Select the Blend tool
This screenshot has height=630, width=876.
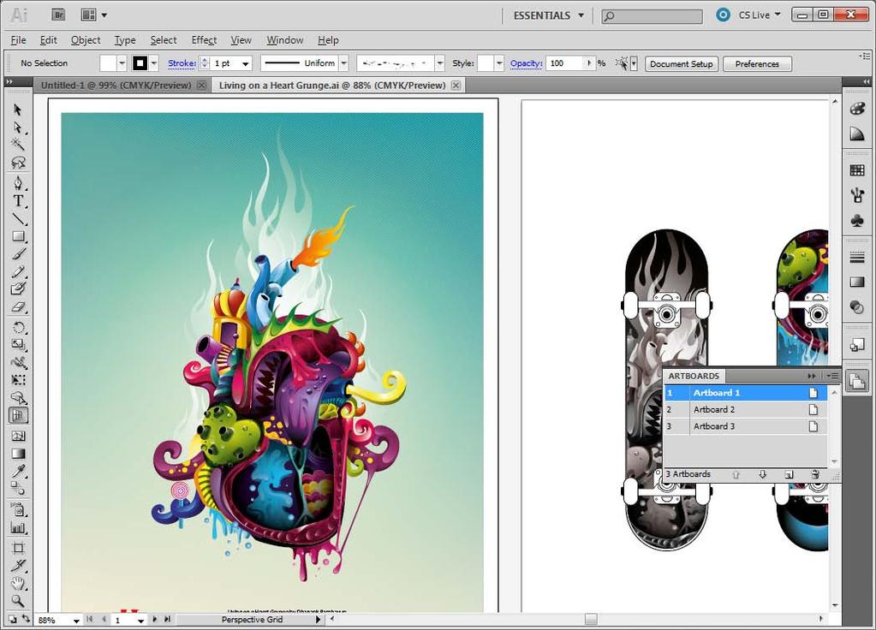18,489
